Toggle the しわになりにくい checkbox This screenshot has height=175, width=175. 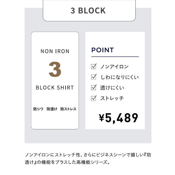(94, 77)
